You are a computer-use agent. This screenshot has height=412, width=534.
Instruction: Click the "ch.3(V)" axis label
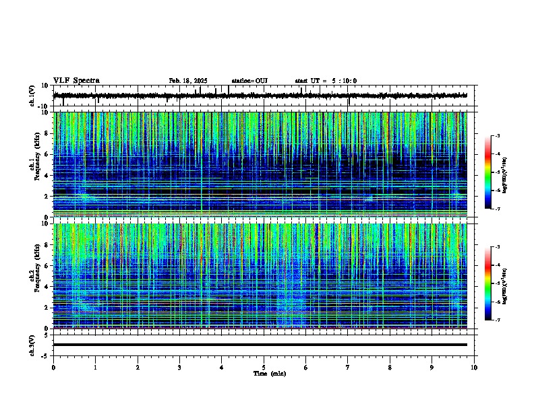[x=32, y=345]
